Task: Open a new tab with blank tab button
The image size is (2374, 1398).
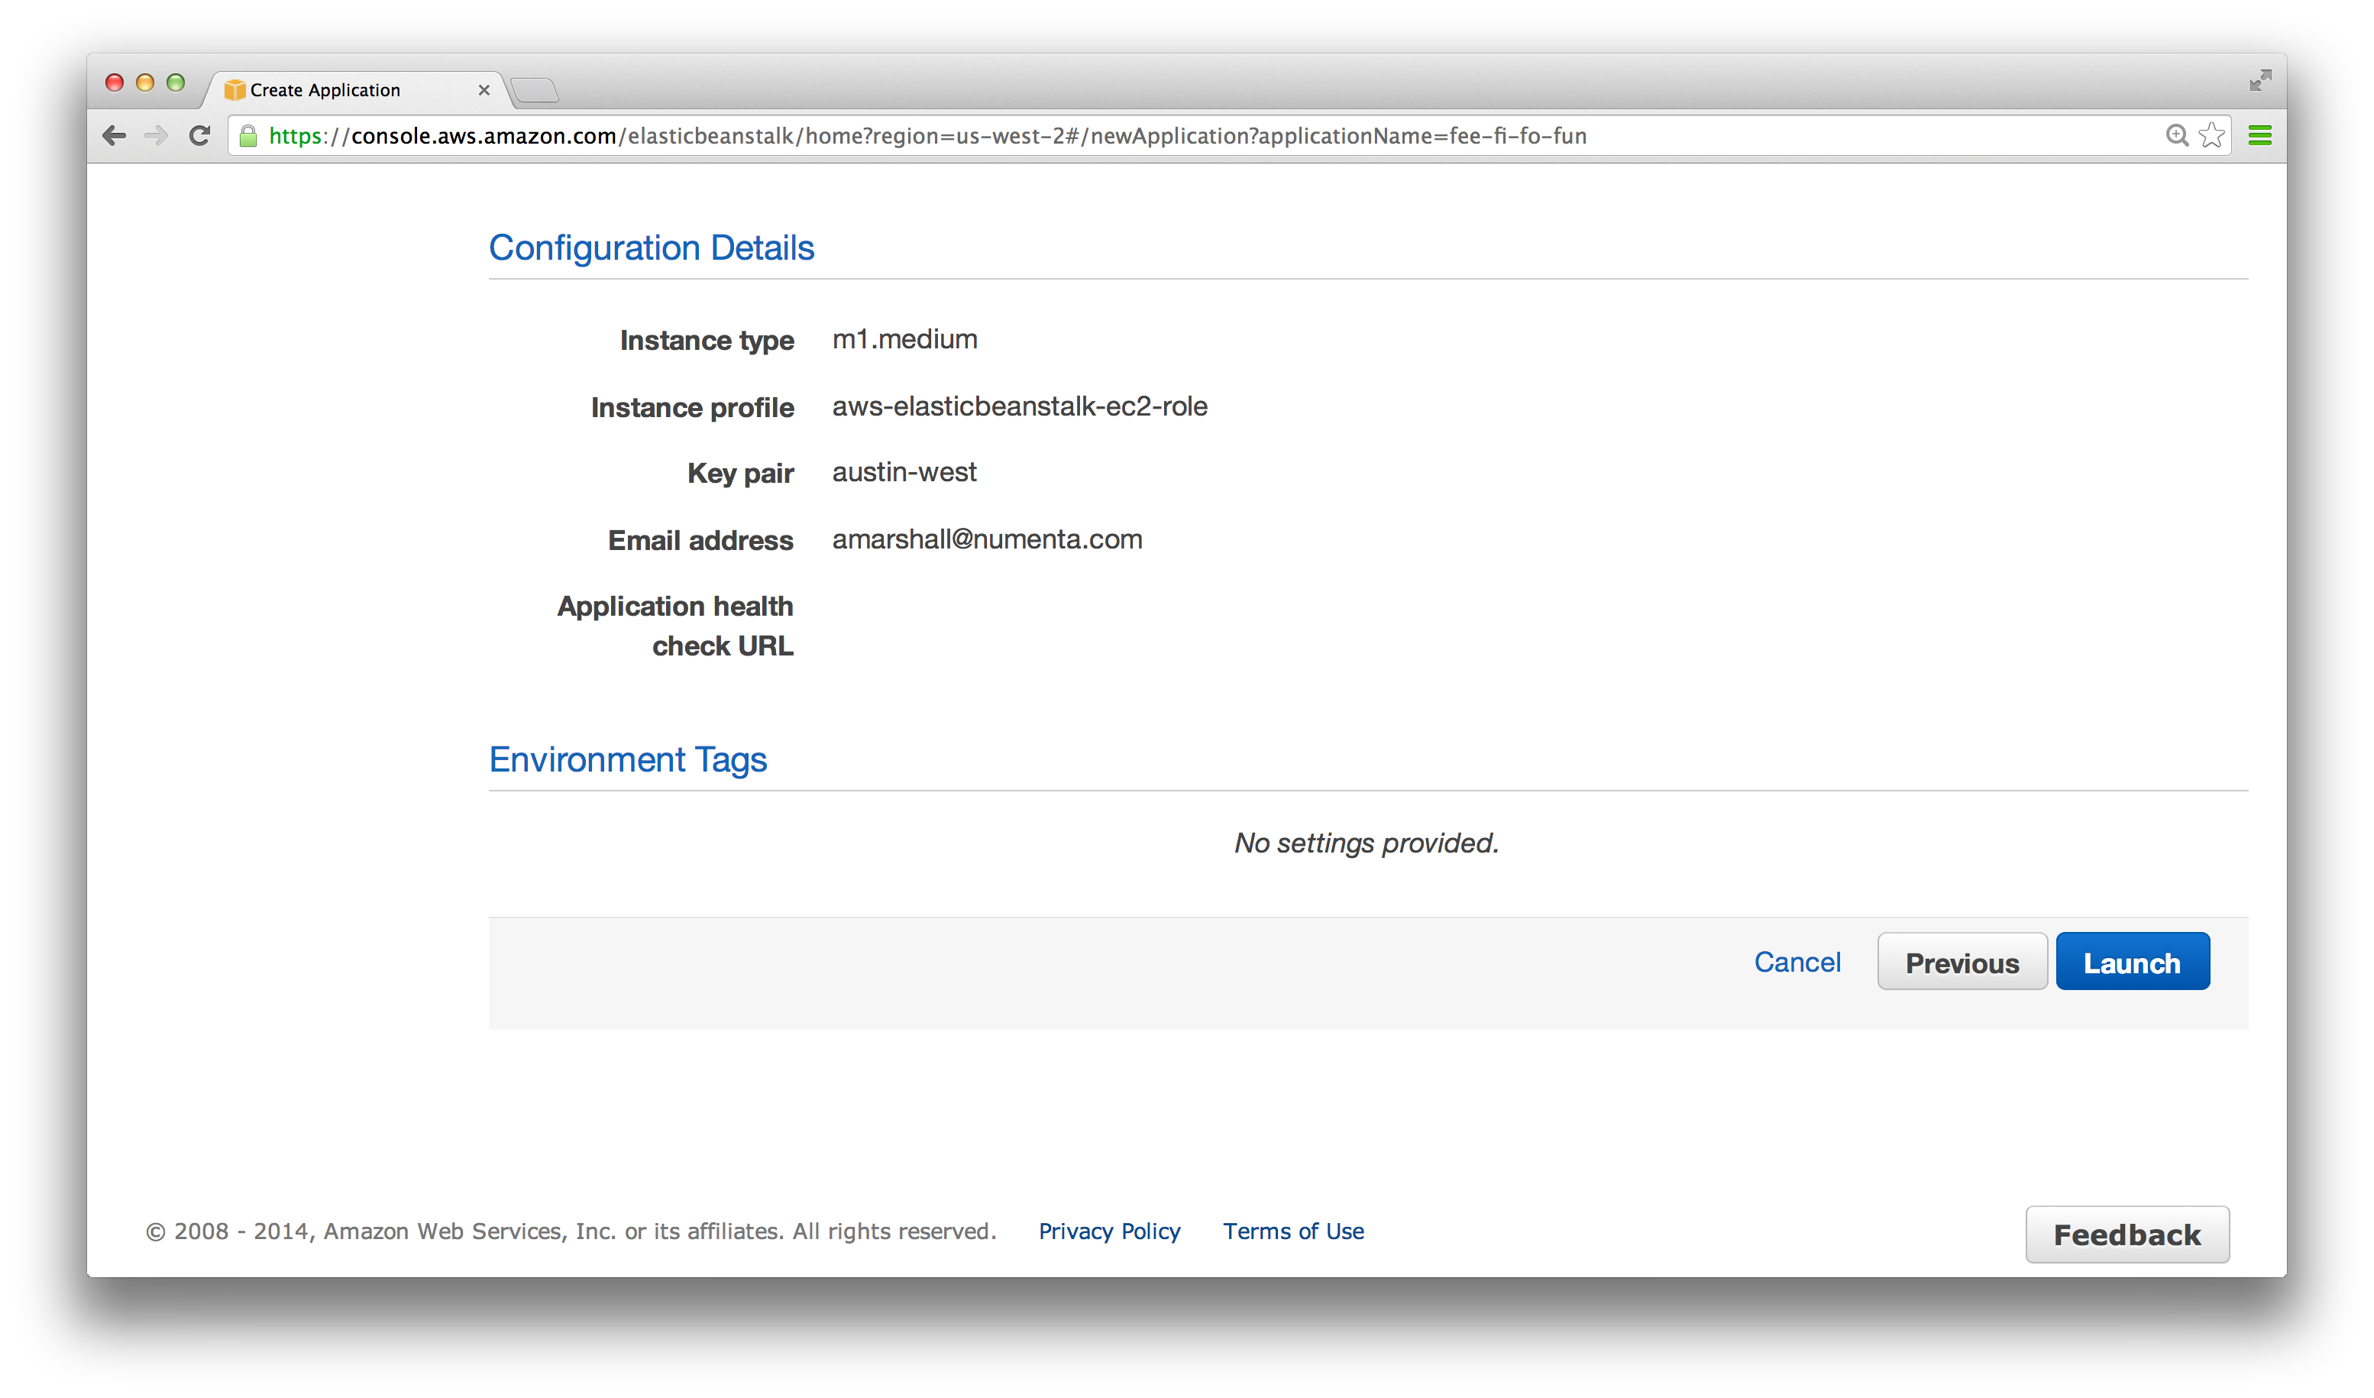Action: (x=535, y=90)
